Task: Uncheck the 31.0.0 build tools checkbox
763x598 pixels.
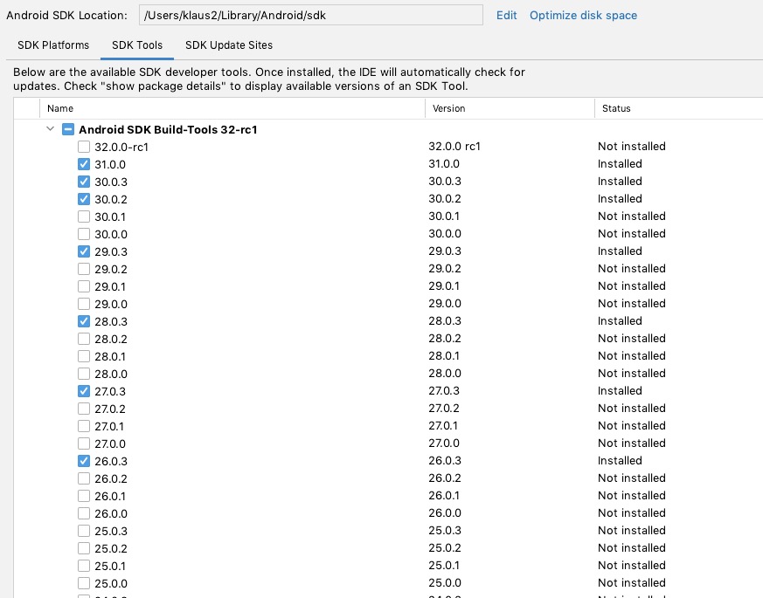Action: pos(84,164)
